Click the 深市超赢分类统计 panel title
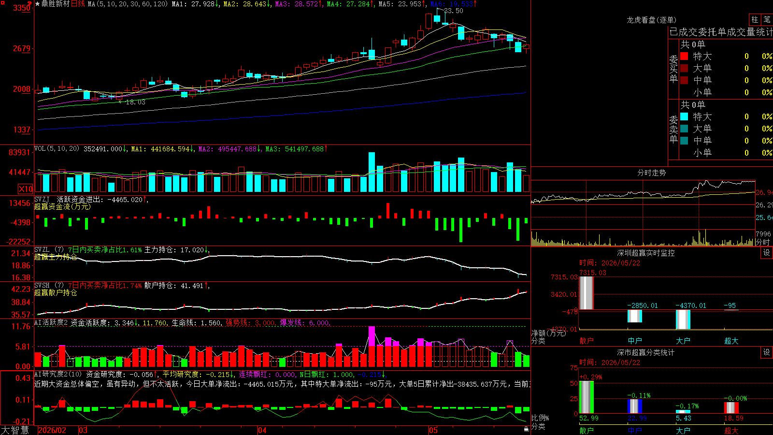Viewport: 773px width, 435px height. pos(645,352)
